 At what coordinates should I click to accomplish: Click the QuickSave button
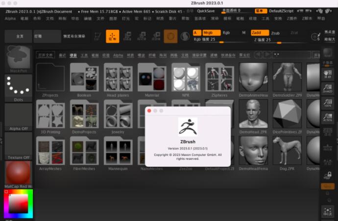206,11
